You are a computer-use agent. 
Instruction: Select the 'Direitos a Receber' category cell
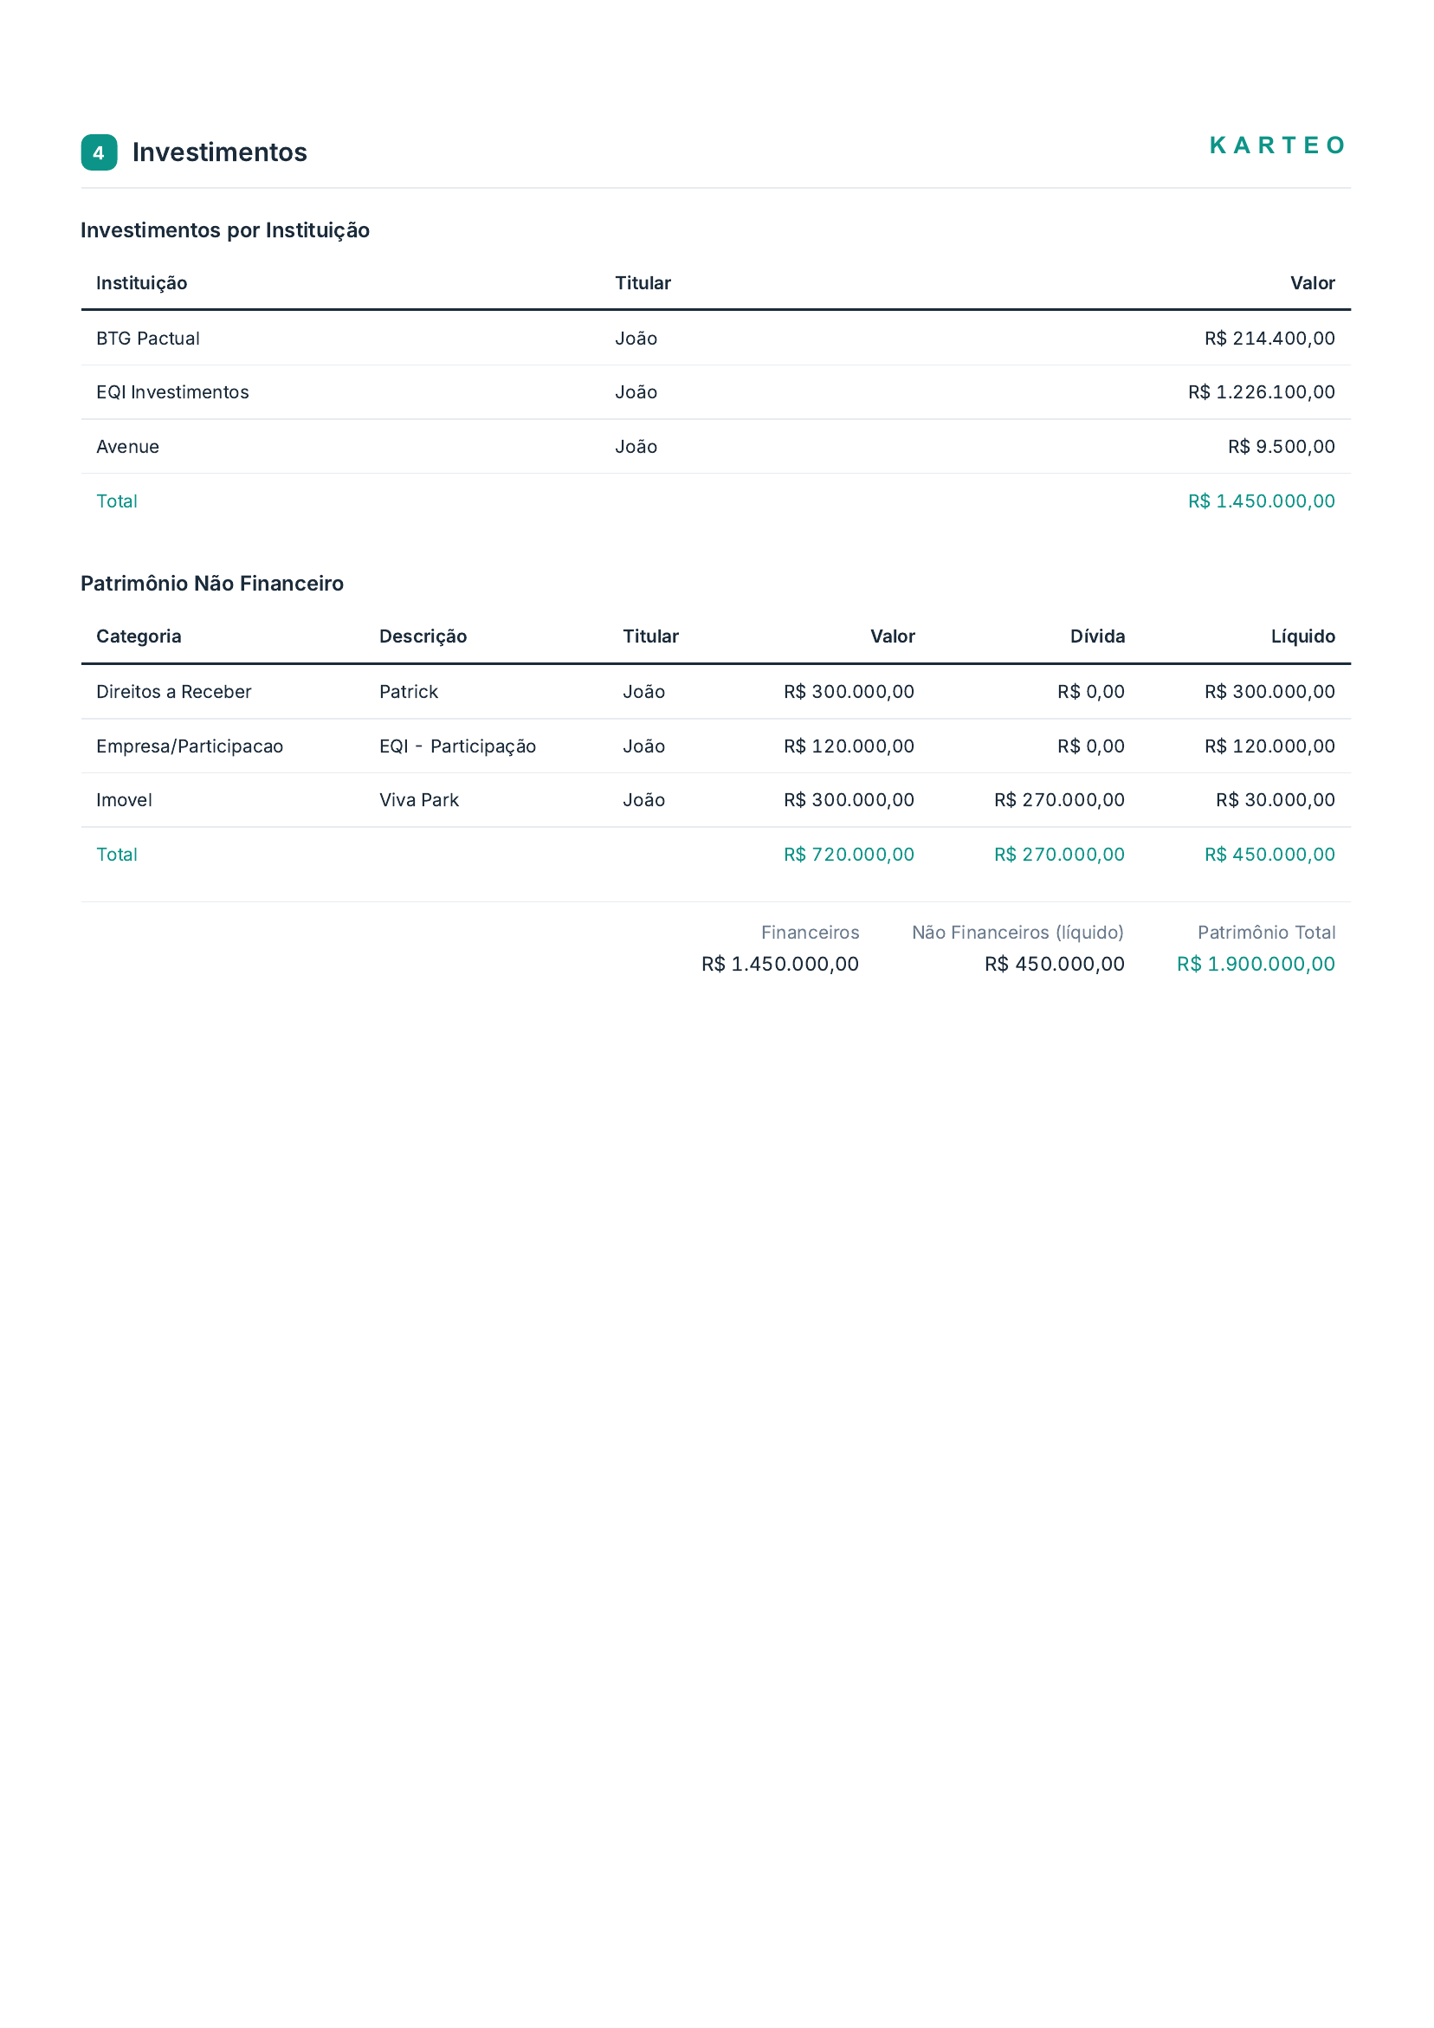click(x=174, y=692)
